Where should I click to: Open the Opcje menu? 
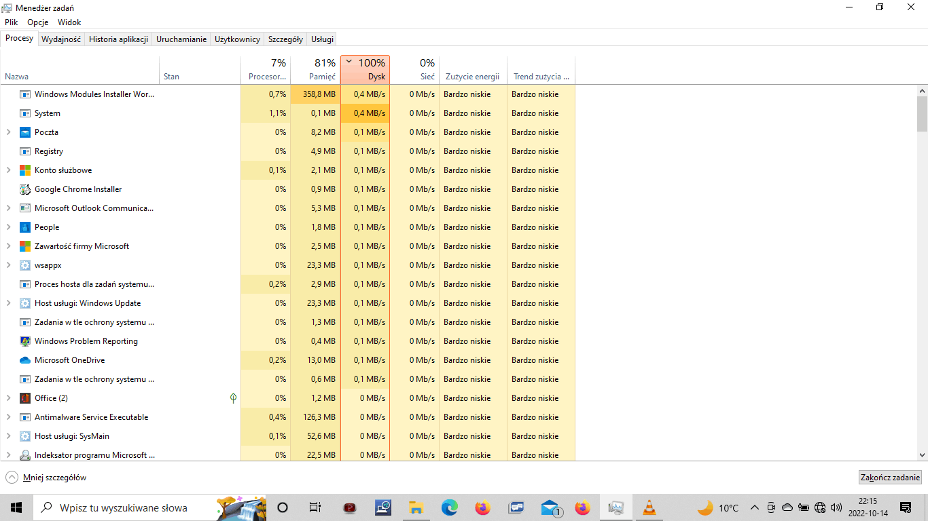pyautogui.click(x=38, y=22)
